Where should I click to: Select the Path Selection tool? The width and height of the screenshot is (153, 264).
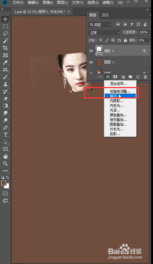click(x=5, y=142)
